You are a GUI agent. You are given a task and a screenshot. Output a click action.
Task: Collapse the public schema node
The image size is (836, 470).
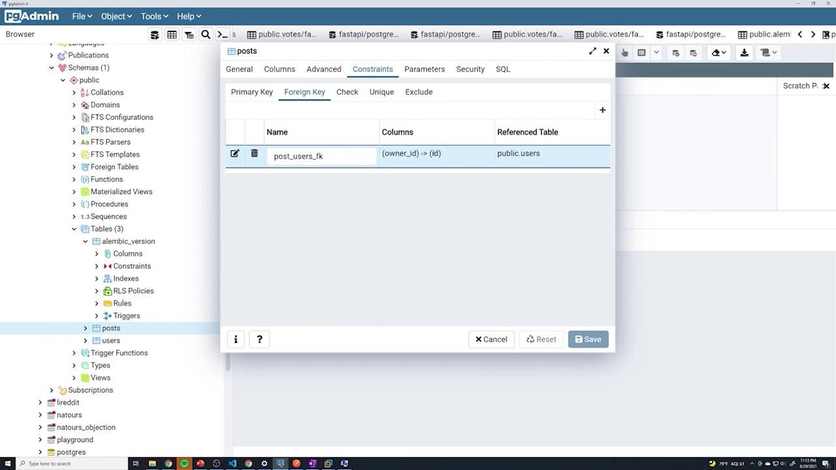pos(63,80)
